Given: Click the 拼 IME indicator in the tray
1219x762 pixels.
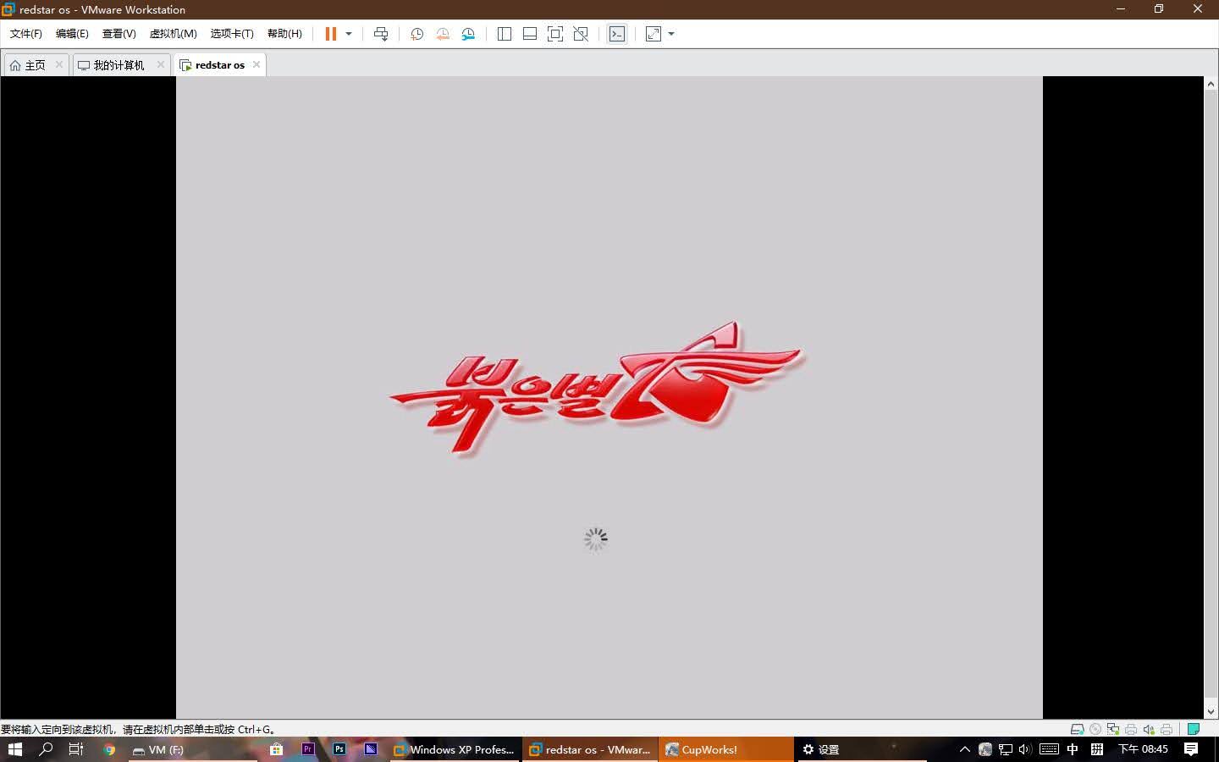Looking at the screenshot, I should [1097, 749].
